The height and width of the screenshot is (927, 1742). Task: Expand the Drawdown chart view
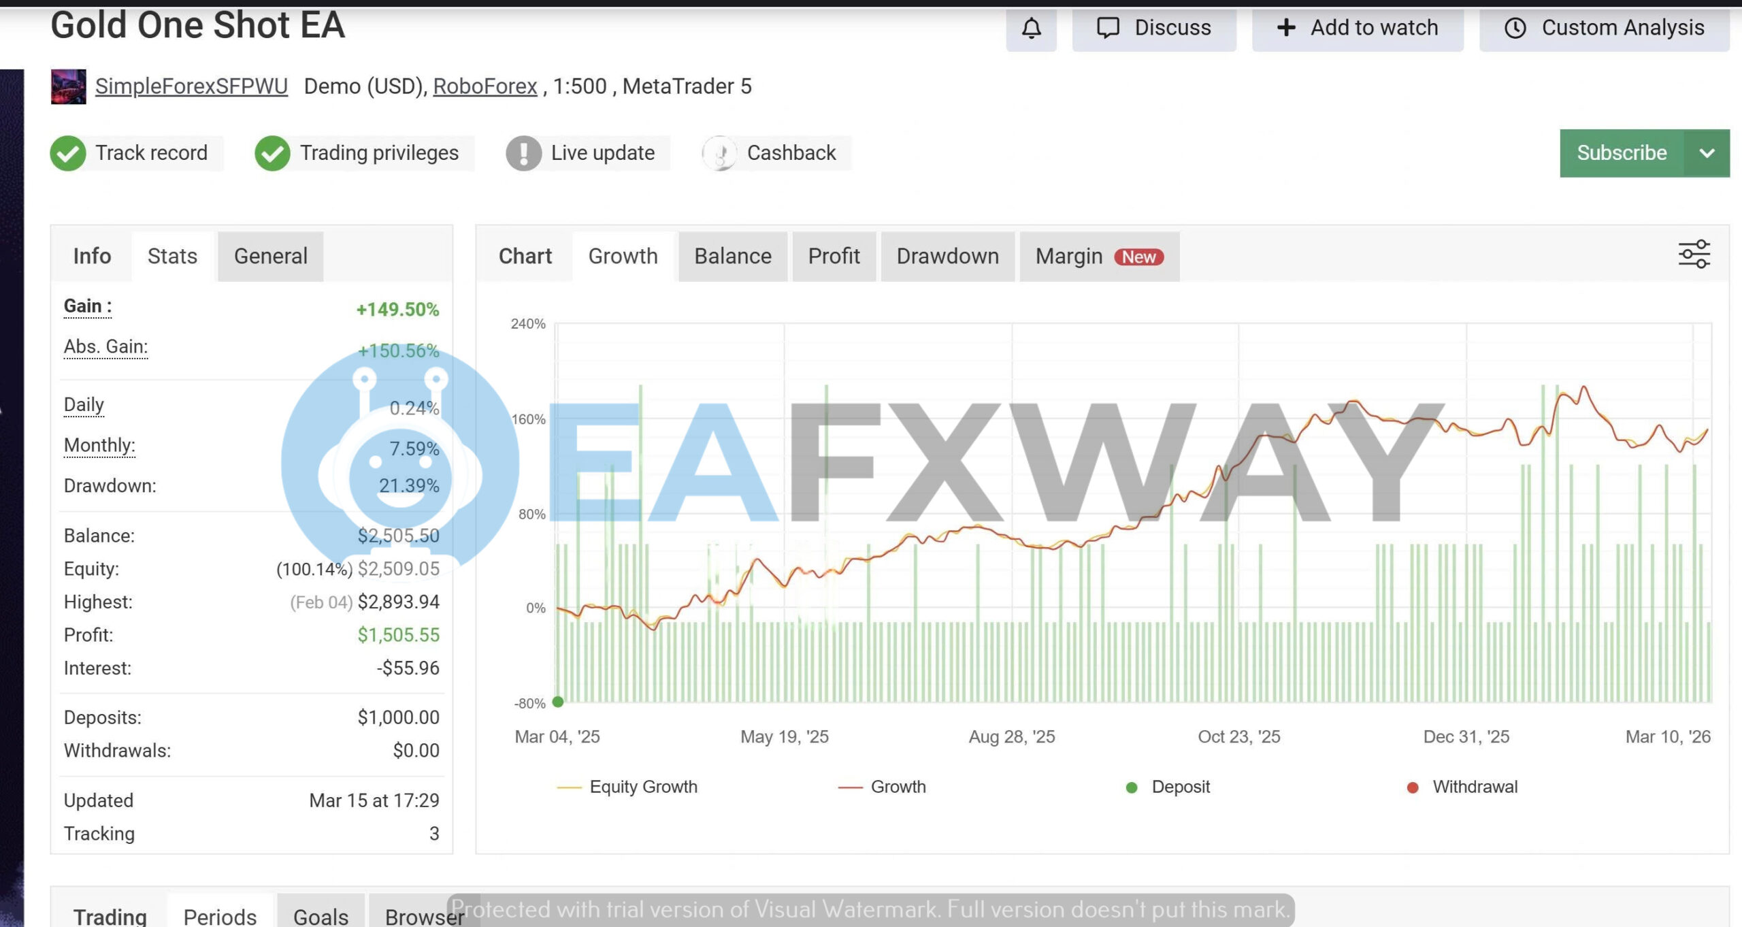pyautogui.click(x=947, y=256)
